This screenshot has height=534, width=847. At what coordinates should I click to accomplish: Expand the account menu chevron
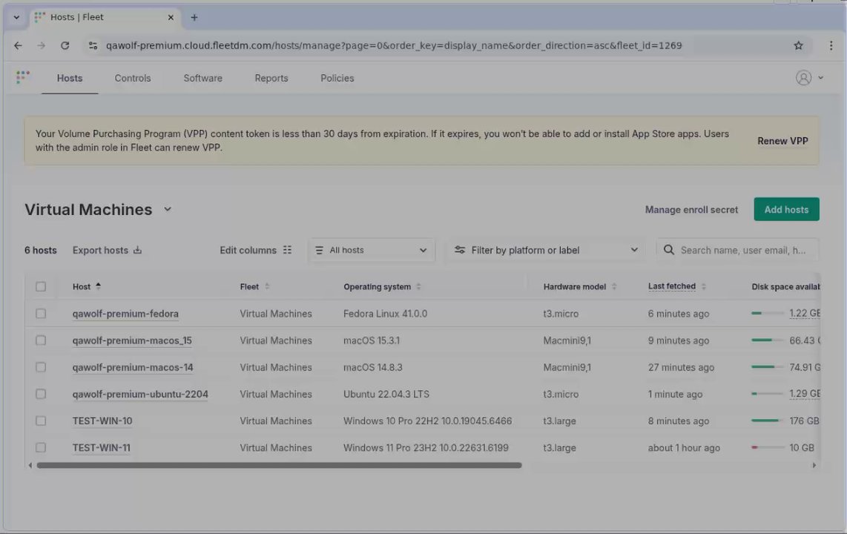coord(820,78)
